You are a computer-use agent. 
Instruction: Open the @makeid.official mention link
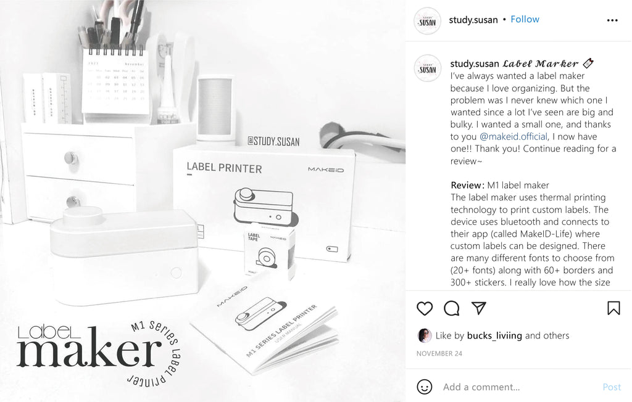(513, 136)
